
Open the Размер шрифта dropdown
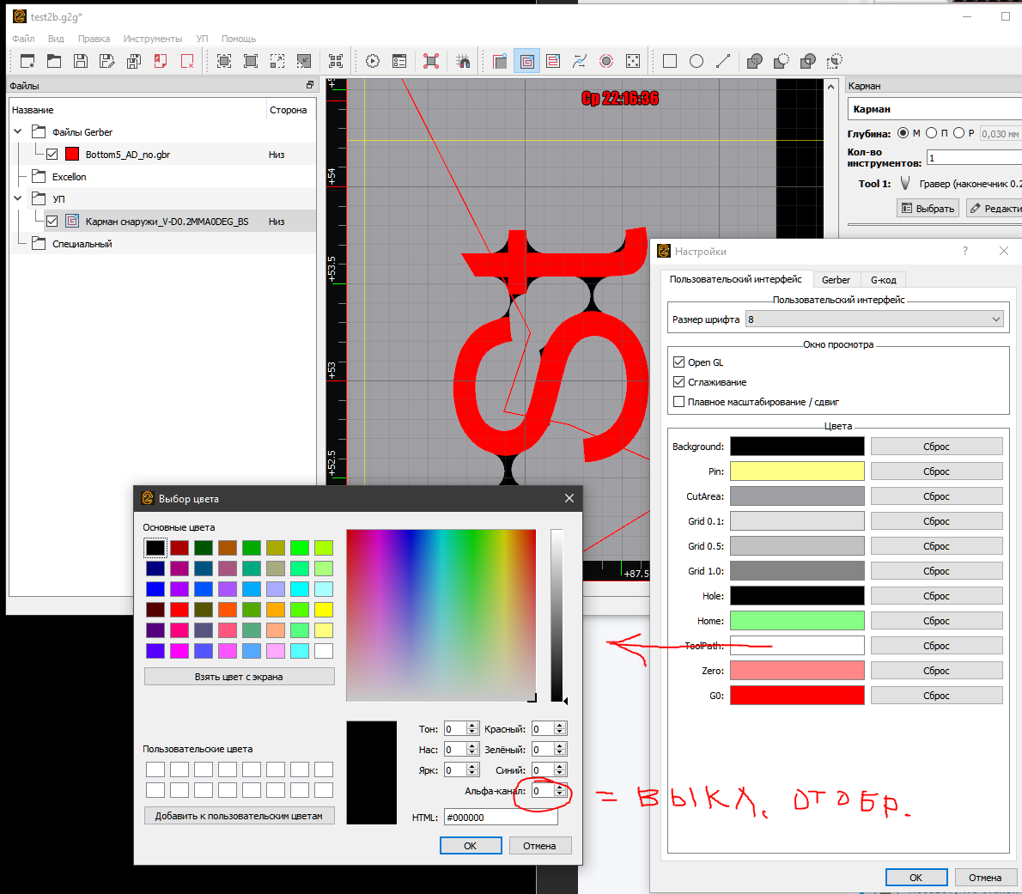[x=874, y=319]
